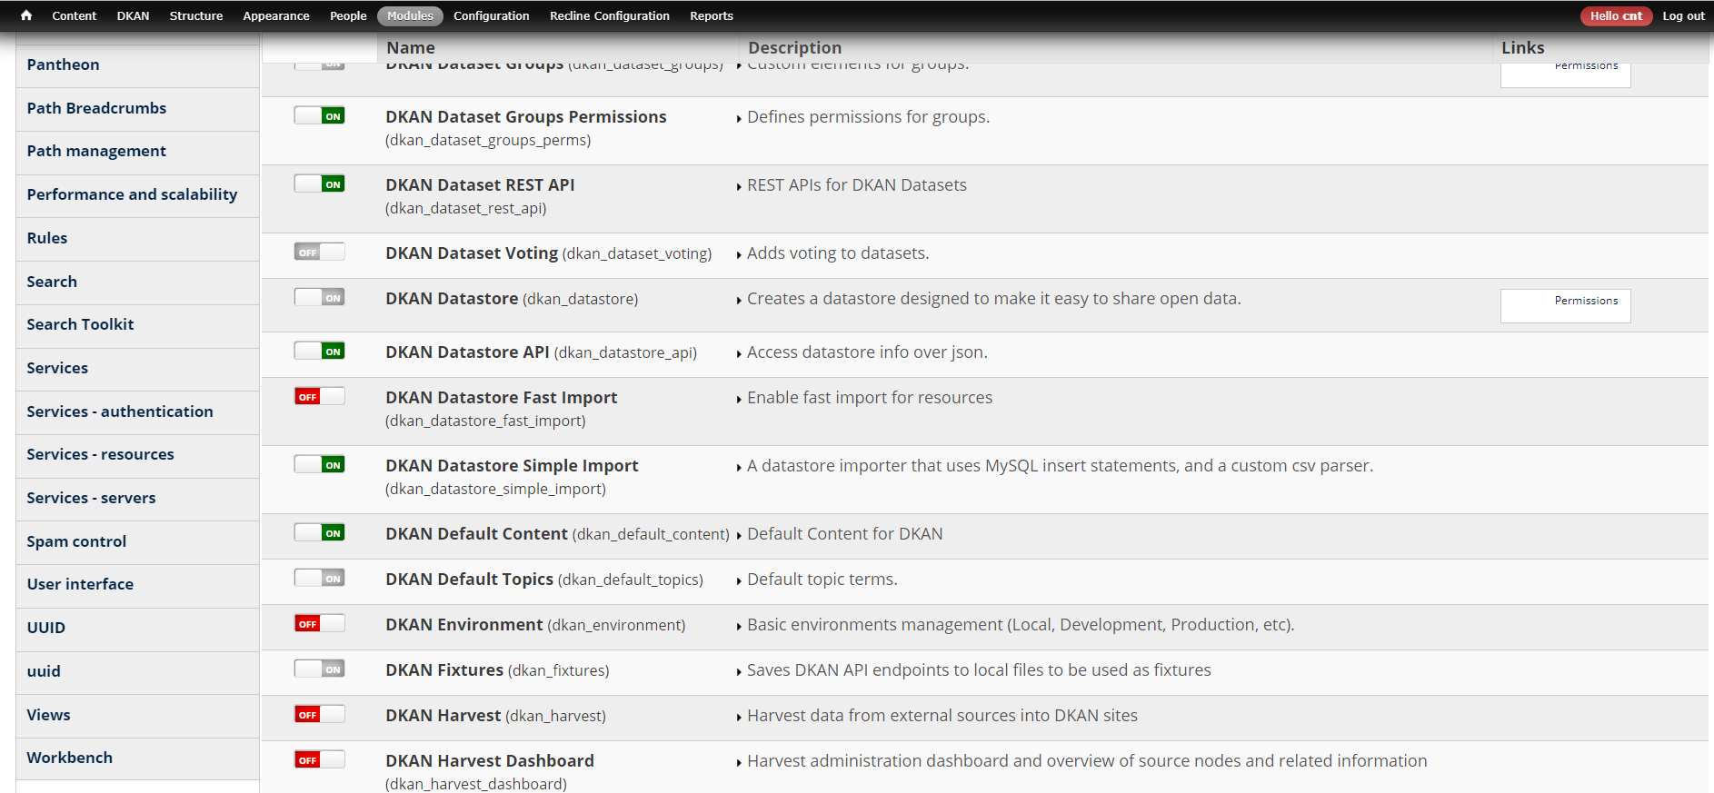
Task: Click 'DKAN Harvest Dashboard' module name
Action: click(490, 761)
